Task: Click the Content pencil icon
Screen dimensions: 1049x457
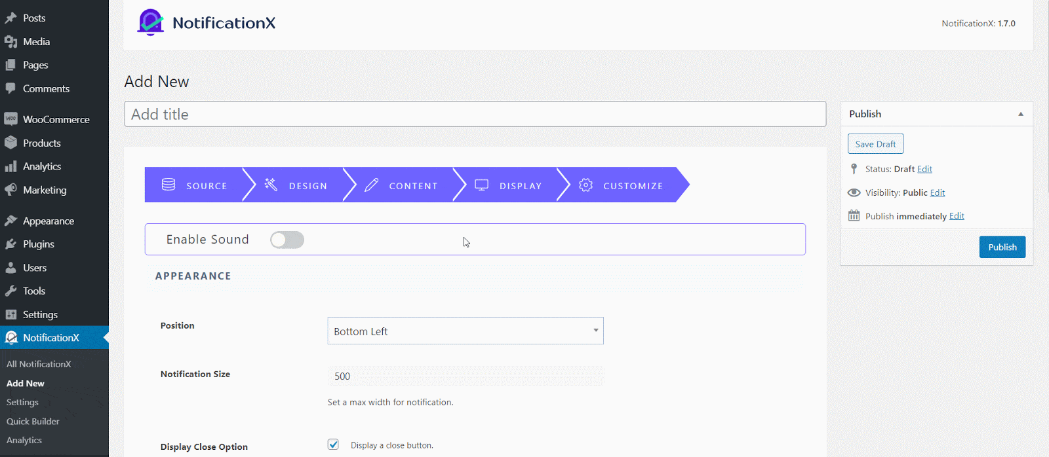Action: 372,185
